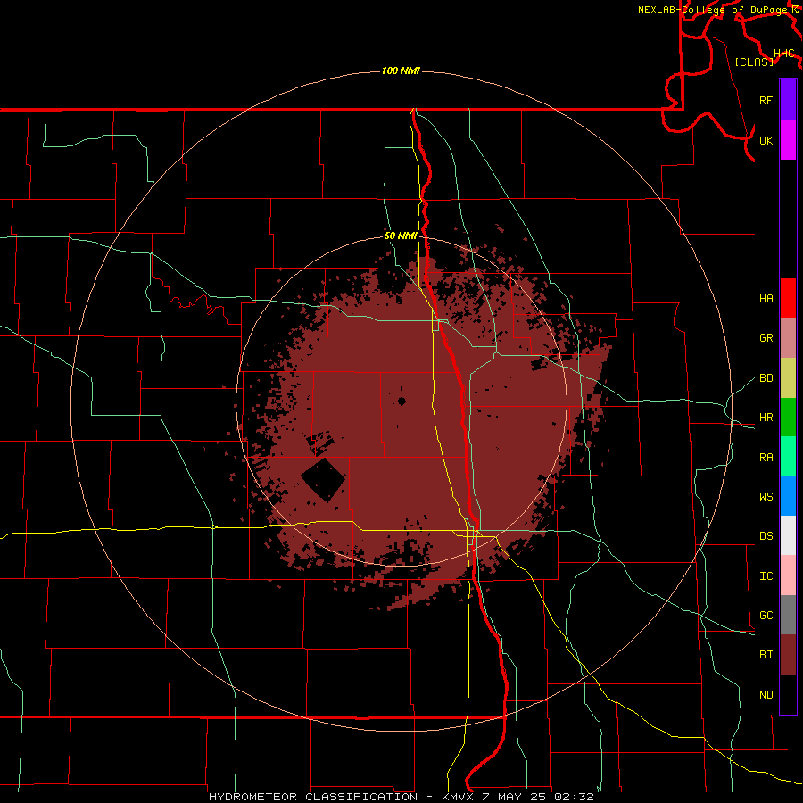Click the 'NEXLAB-College of DuPage' credit text
The image size is (803, 803).
(715, 10)
